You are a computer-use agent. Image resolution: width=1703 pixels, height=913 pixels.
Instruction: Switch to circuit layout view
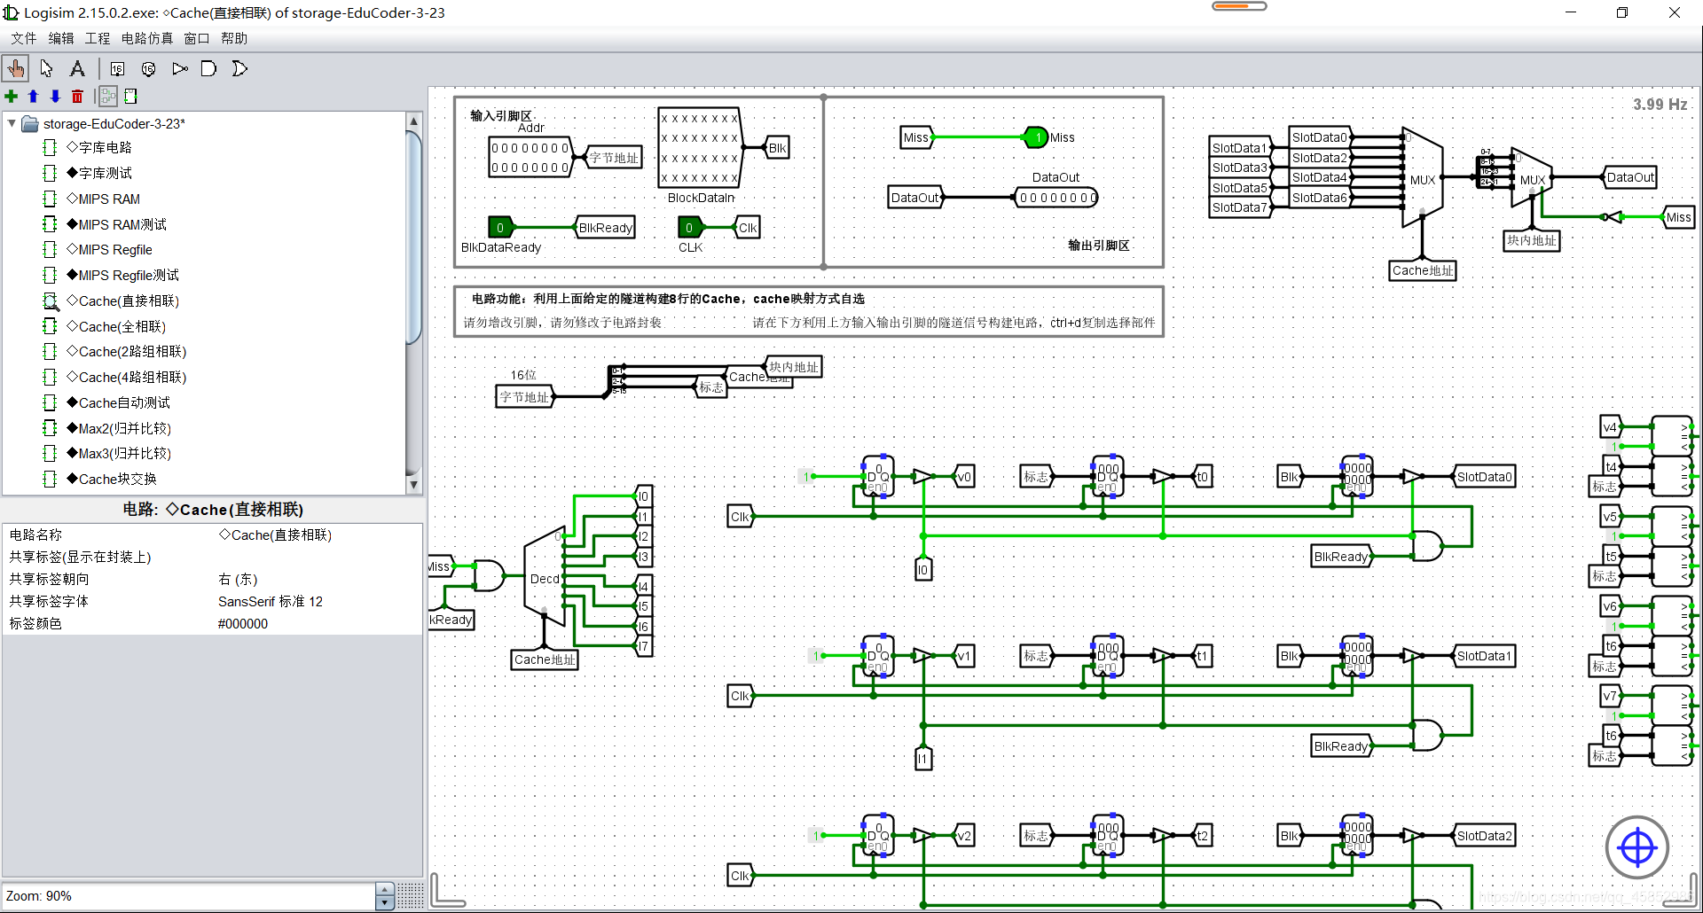(x=108, y=96)
